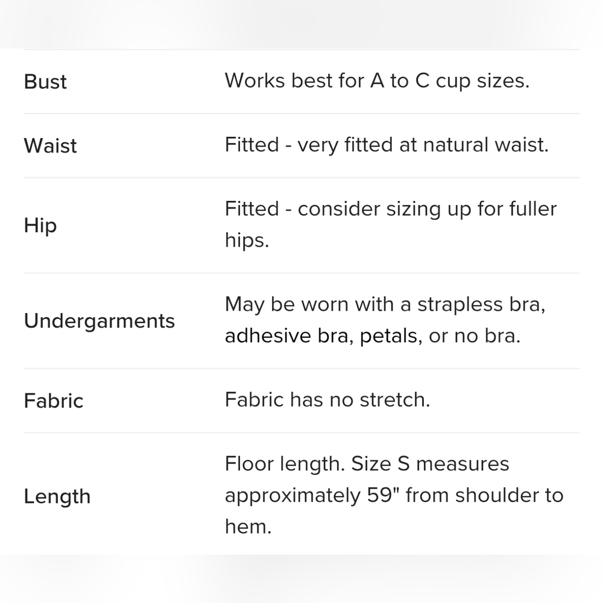
Task: Select the Waist row label
Action: (x=50, y=146)
